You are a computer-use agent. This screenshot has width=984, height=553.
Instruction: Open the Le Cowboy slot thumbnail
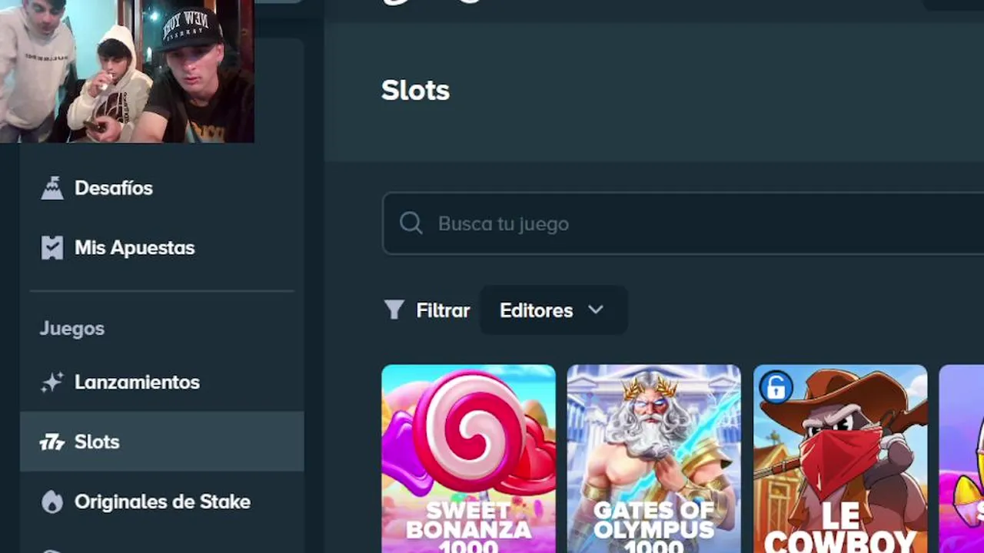[x=840, y=459]
